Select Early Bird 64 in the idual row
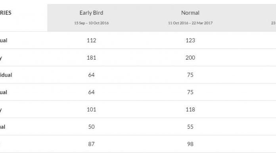The height and width of the screenshot is (153, 276). click(x=91, y=75)
